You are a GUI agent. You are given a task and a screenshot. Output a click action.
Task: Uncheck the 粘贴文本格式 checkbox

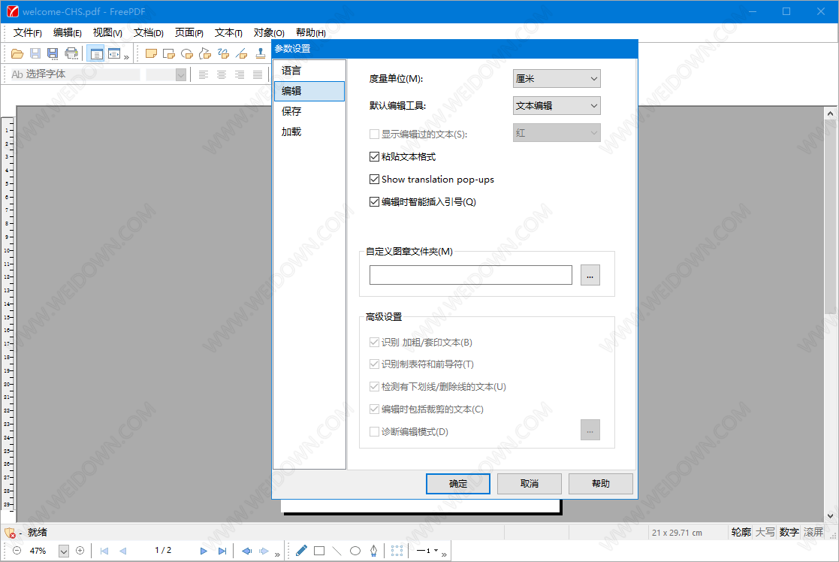pos(375,157)
